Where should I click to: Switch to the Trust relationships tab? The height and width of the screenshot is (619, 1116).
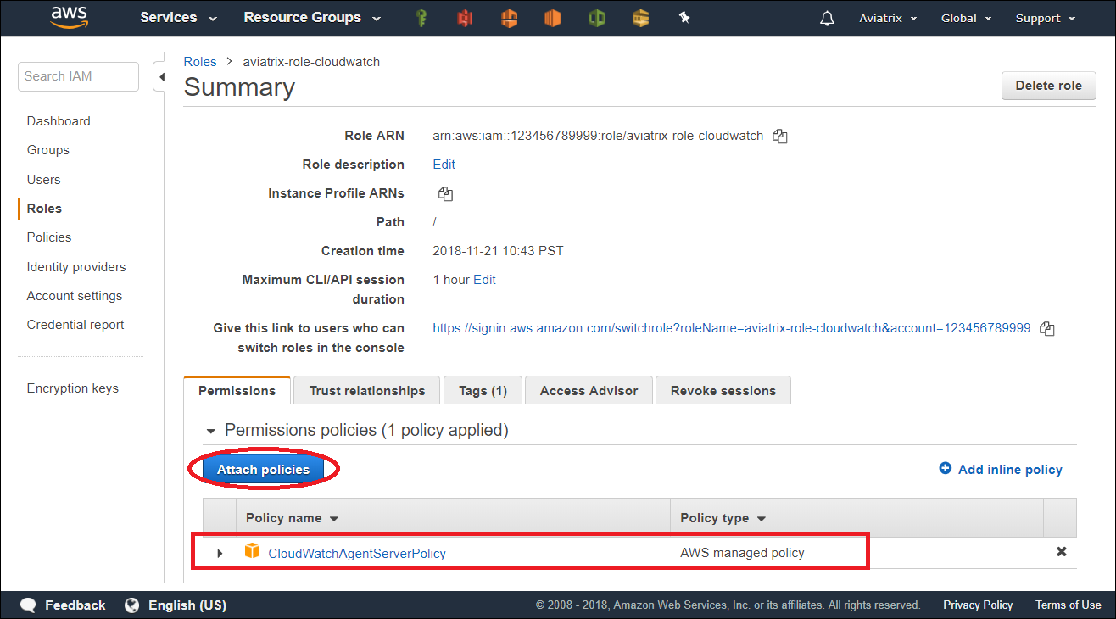pyautogui.click(x=366, y=390)
